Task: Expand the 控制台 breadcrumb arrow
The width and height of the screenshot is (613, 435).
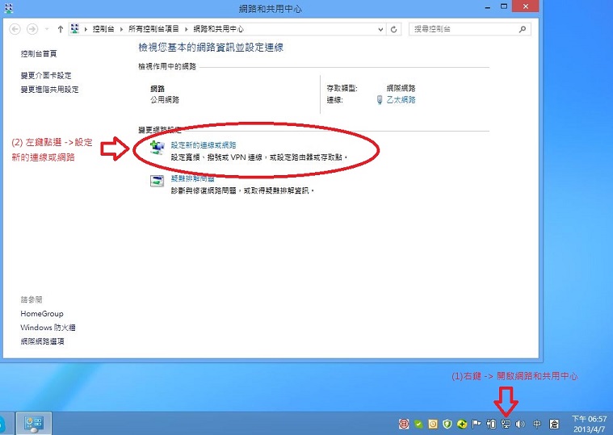Action: pyautogui.click(x=121, y=29)
